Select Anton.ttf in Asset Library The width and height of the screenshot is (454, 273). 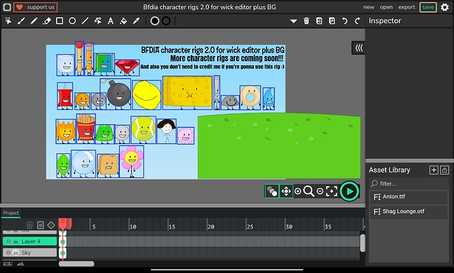[x=409, y=197]
